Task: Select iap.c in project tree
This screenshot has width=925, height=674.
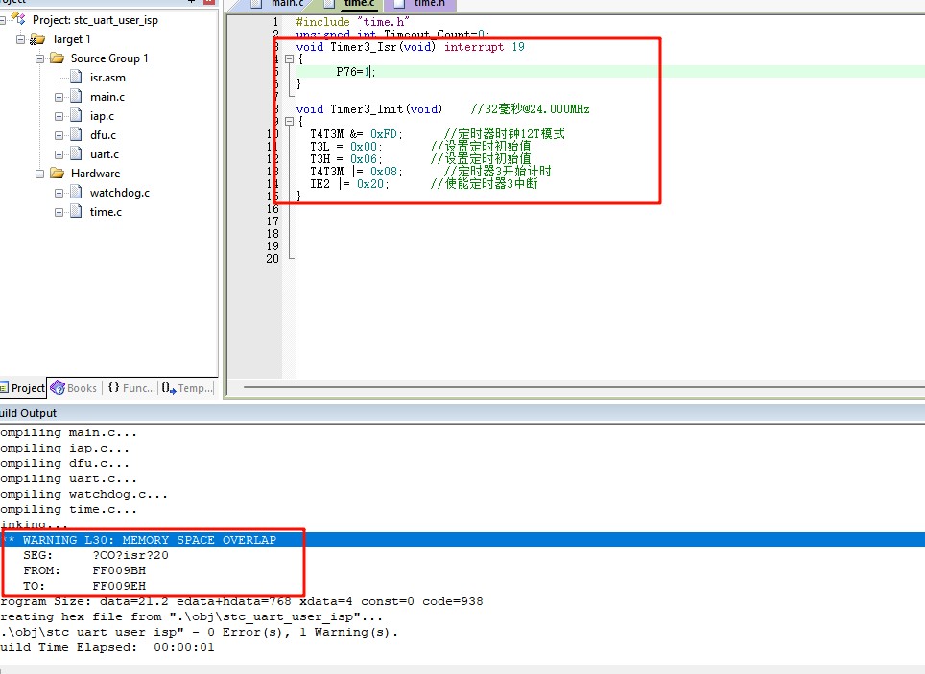Action: [x=102, y=116]
